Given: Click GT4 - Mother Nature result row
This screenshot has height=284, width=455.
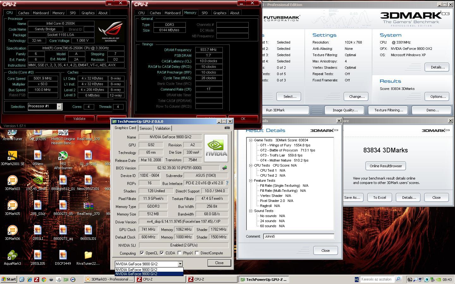Looking at the screenshot, I should tap(284, 160).
